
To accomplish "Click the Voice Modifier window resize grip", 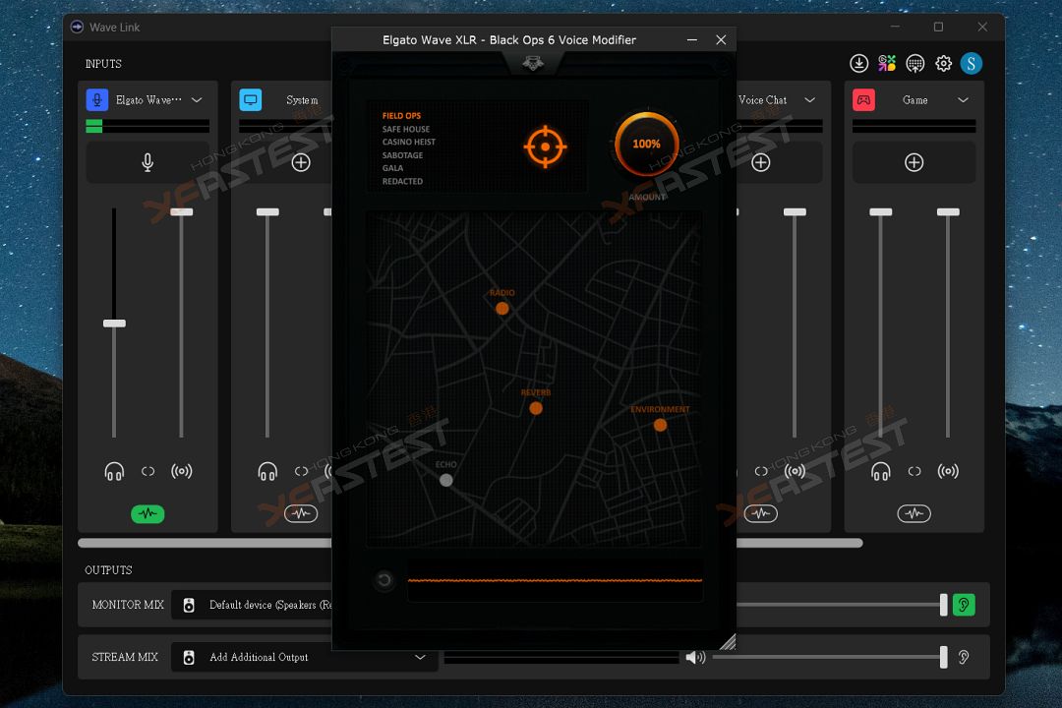I will pos(728,641).
